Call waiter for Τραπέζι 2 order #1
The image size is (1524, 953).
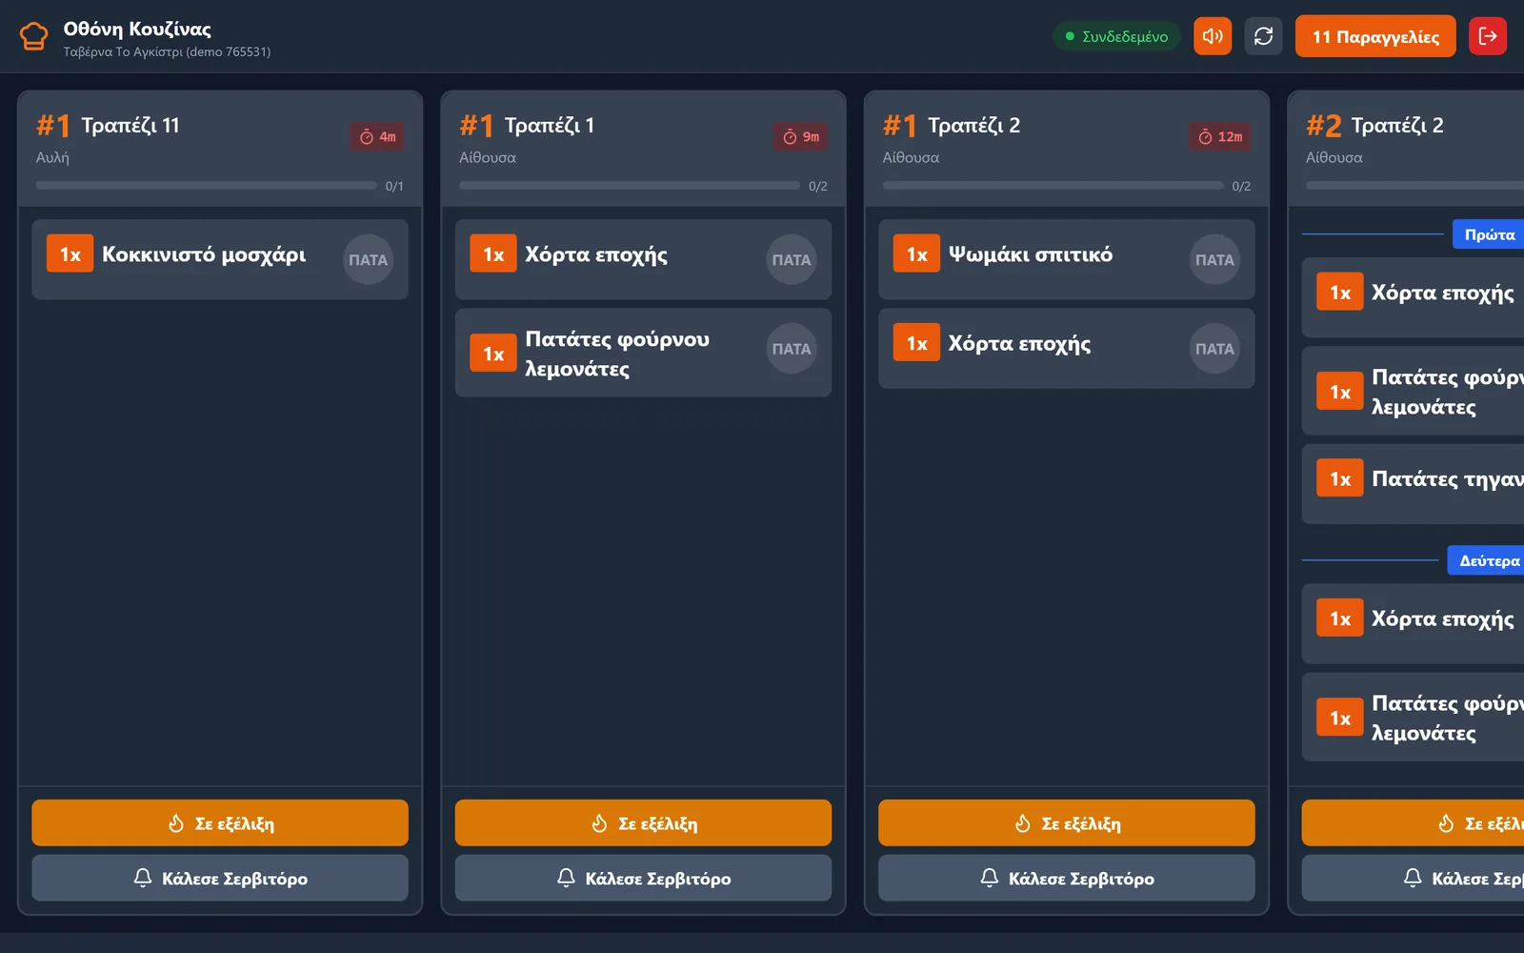tap(1067, 878)
